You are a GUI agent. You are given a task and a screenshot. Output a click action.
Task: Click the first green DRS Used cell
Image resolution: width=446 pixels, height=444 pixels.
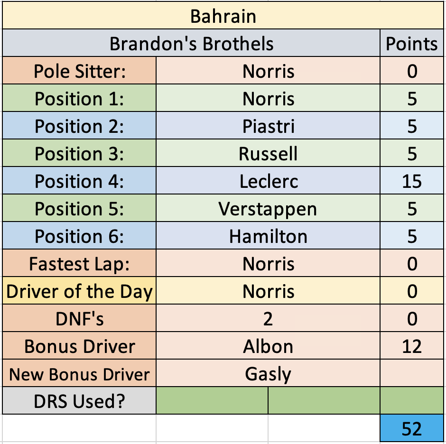click(x=212, y=401)
